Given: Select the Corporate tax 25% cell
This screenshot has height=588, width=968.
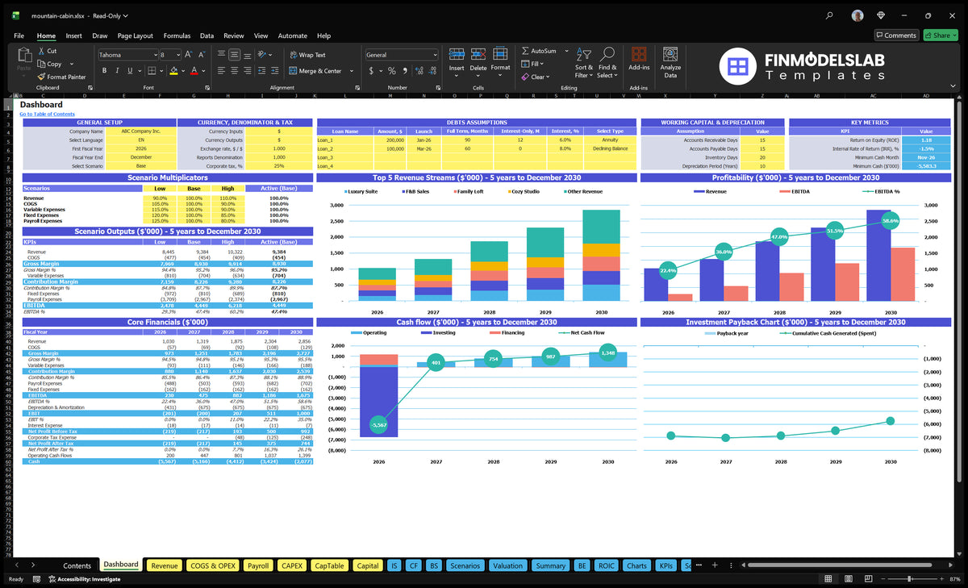Looking at the screenshot, I should pos(279,166).
